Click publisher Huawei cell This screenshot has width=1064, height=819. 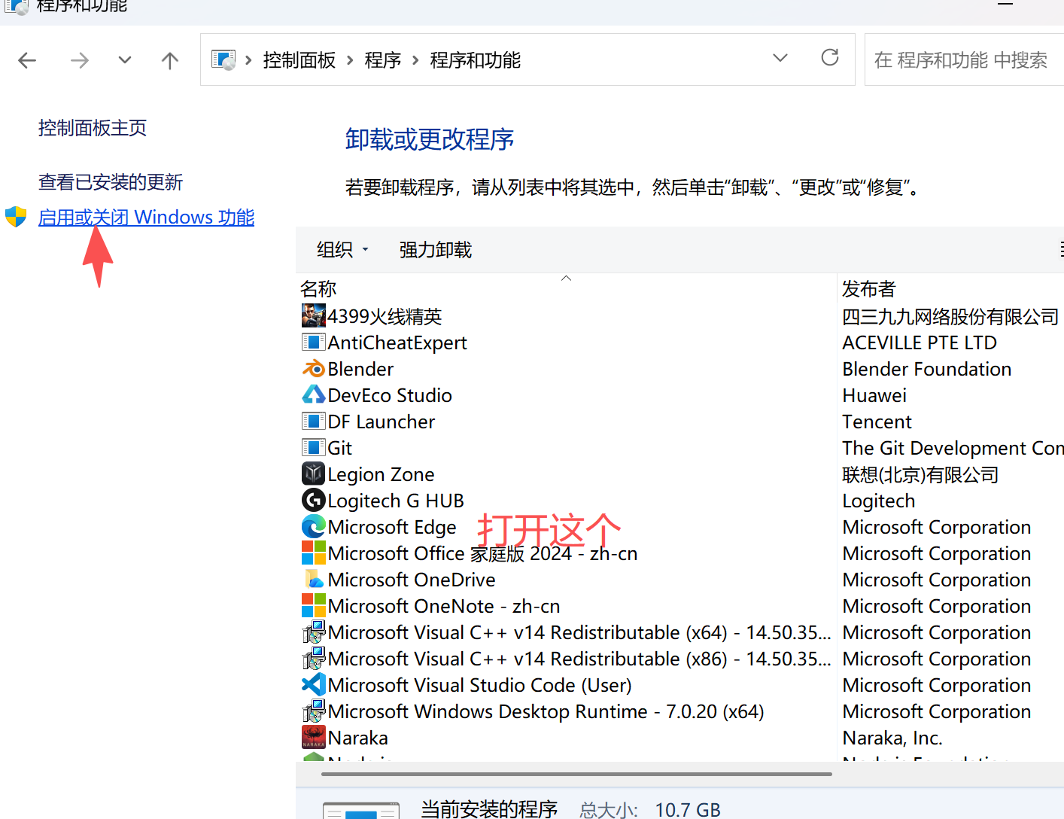click(x=874, y=395)
